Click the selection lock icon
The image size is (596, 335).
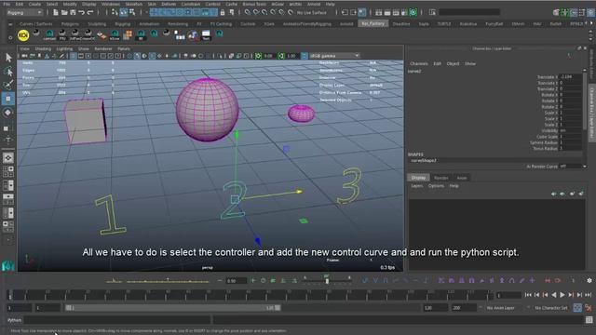click(x=223, y=12)
